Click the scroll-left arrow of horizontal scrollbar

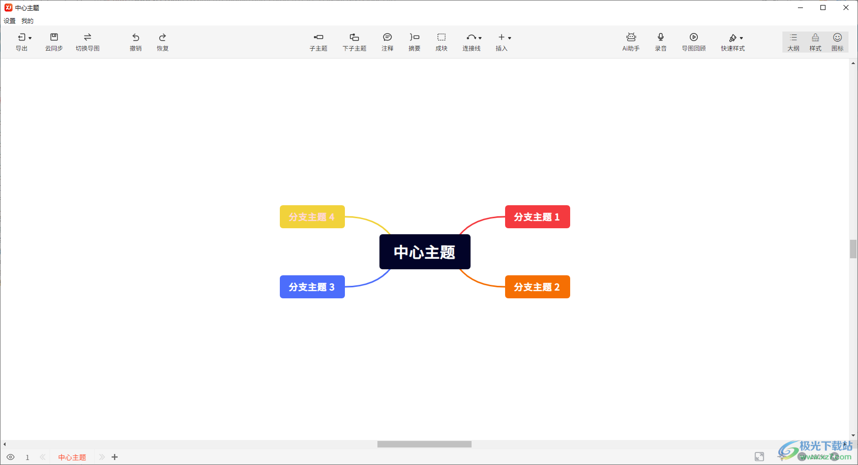[x=4, y=444]
